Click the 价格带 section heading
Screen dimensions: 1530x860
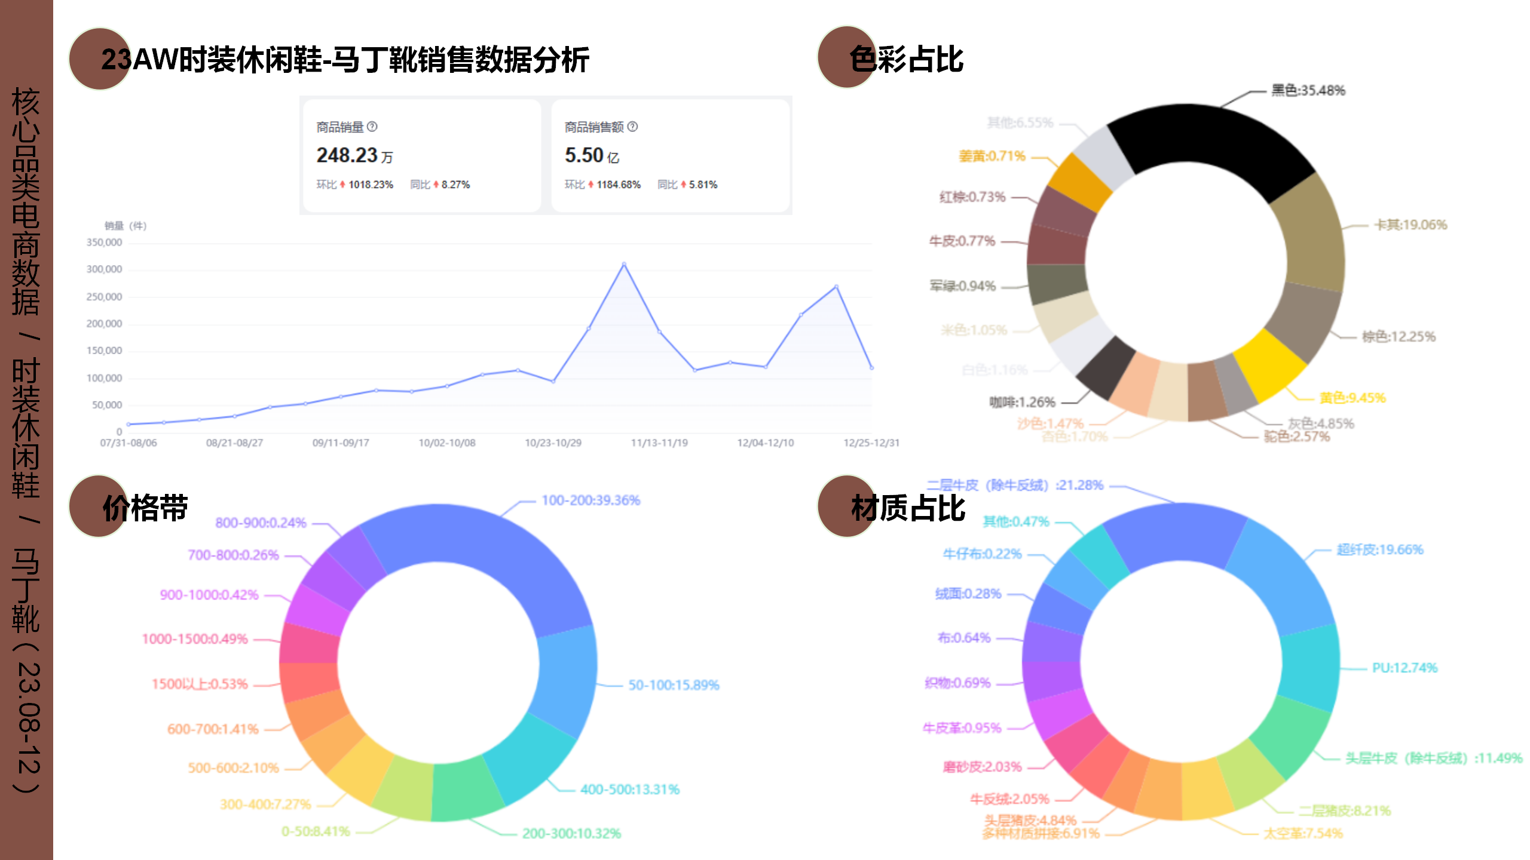click(145, 508)
